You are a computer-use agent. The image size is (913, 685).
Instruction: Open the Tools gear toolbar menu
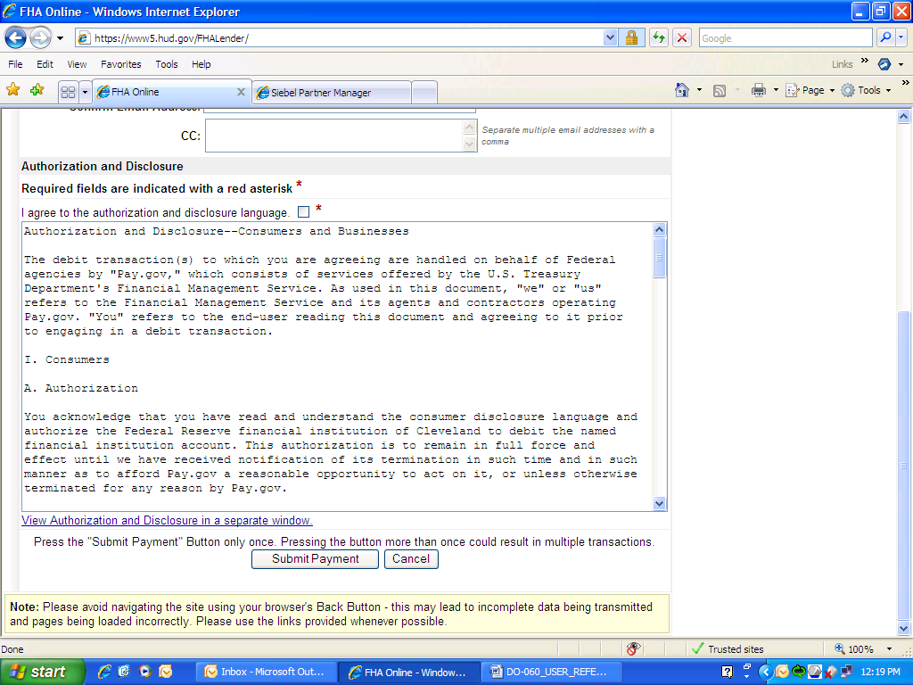(866, 90)
